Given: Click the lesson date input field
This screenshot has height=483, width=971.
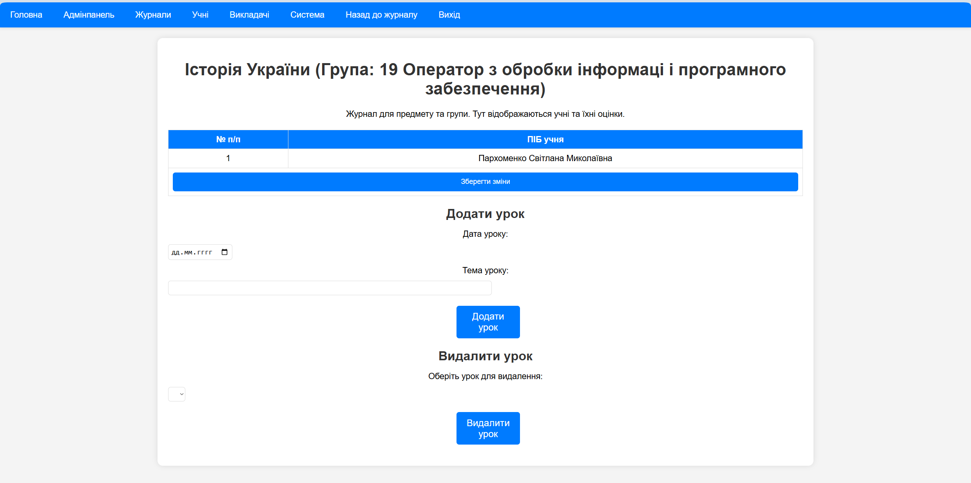Looking at the screenshot, I should pos(193,252).
